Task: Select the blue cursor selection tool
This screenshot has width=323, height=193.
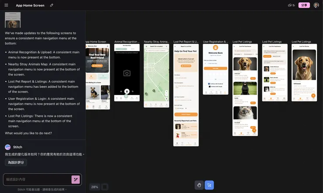Action: tap(209, 185)
